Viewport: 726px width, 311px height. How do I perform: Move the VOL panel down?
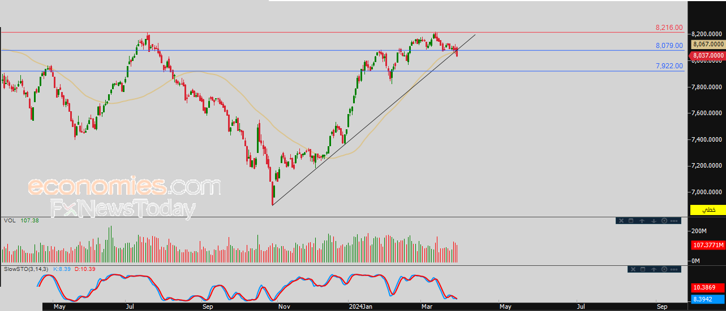(654, 221)
